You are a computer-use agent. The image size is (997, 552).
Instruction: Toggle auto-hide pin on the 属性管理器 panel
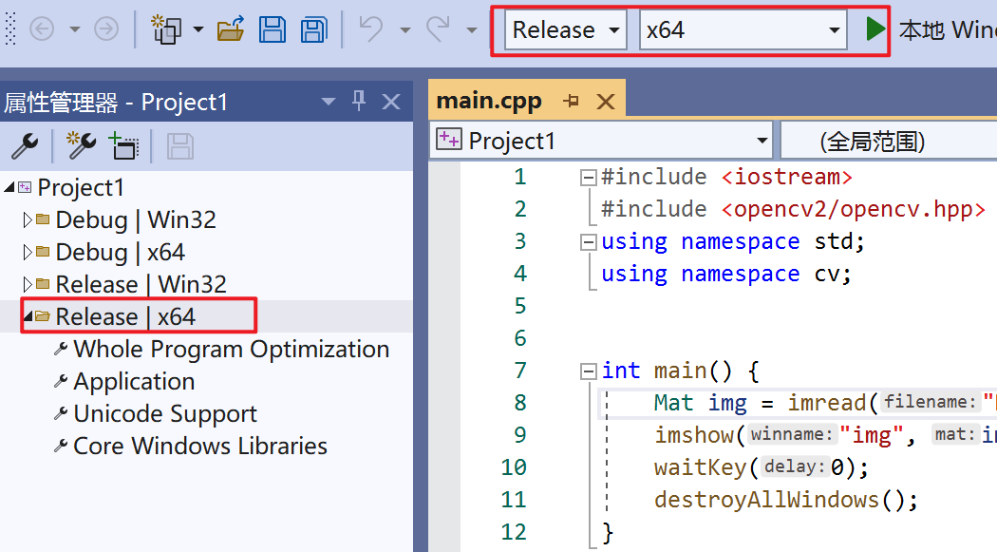[359, 101]
